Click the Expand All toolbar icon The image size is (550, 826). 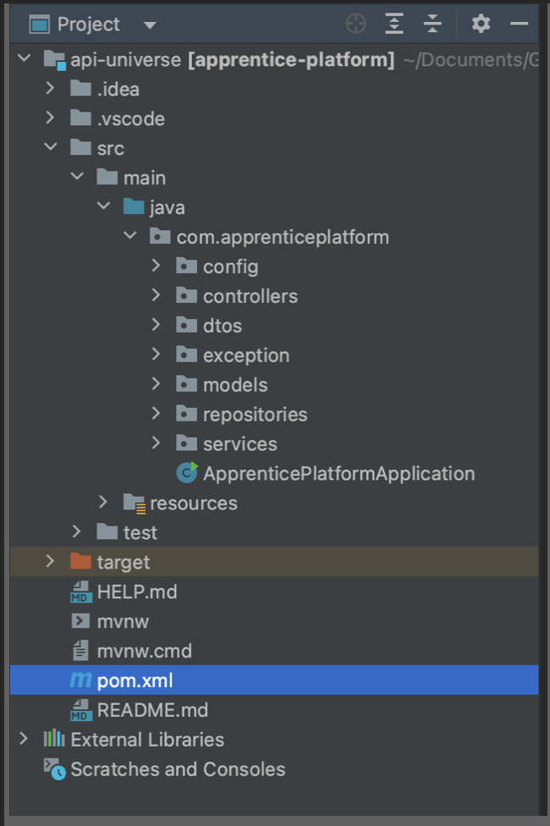(394, 24)
